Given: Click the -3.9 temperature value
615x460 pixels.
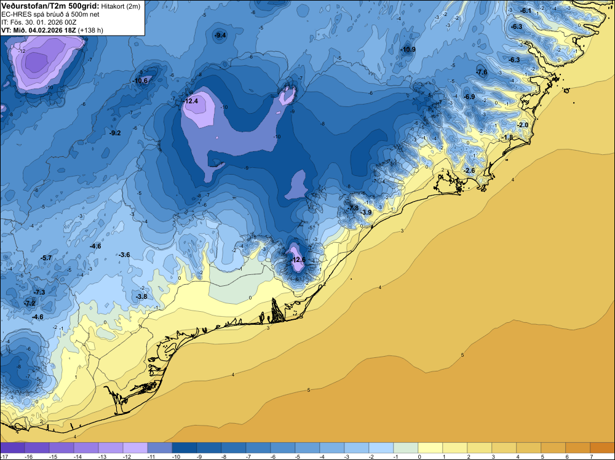Looking at the screenshot, I should click(366, 212).
